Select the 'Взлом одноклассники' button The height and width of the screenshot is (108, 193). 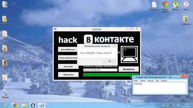(x=68, y=58)
